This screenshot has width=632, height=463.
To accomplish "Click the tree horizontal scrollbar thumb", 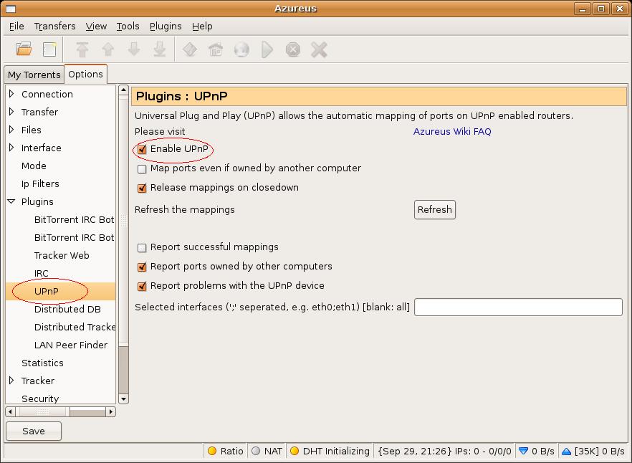I will point(43,412).
